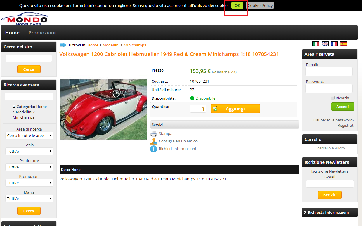Screen dimensions: 362x226
Task: Click the Cerca button under Cerca nel sito
Action: tap(29, 69)
